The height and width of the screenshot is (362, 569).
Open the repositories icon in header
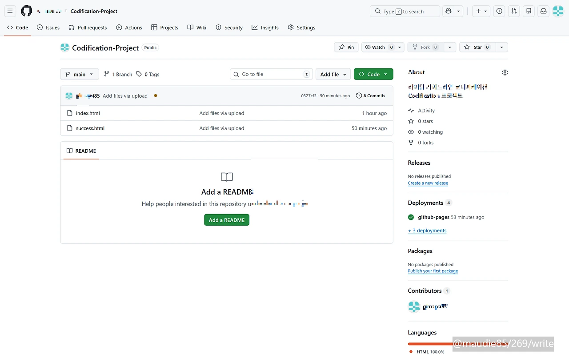(x=529, y=11)
